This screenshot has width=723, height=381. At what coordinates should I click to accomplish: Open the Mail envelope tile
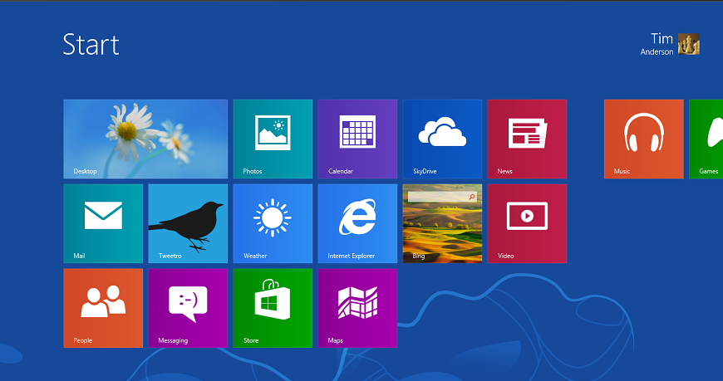point(103,223)
